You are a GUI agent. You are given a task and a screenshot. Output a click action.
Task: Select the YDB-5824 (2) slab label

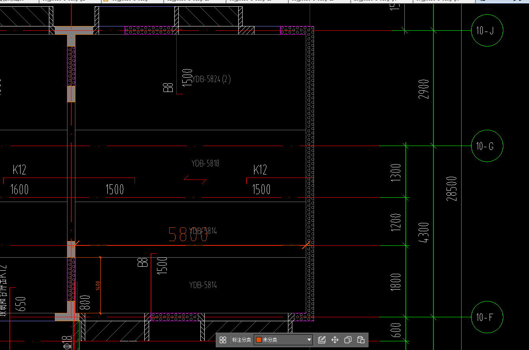point(211,79)
